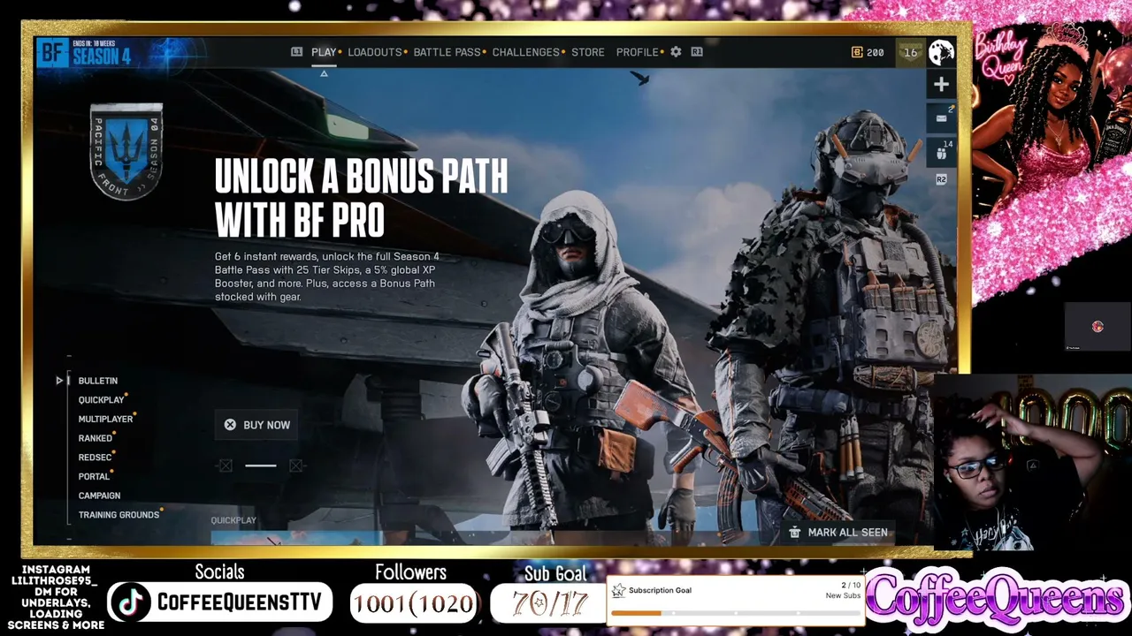The height and width of the screenshot is (636, 1132).
Task: Click the BUY NOW button
Action: 256,425
